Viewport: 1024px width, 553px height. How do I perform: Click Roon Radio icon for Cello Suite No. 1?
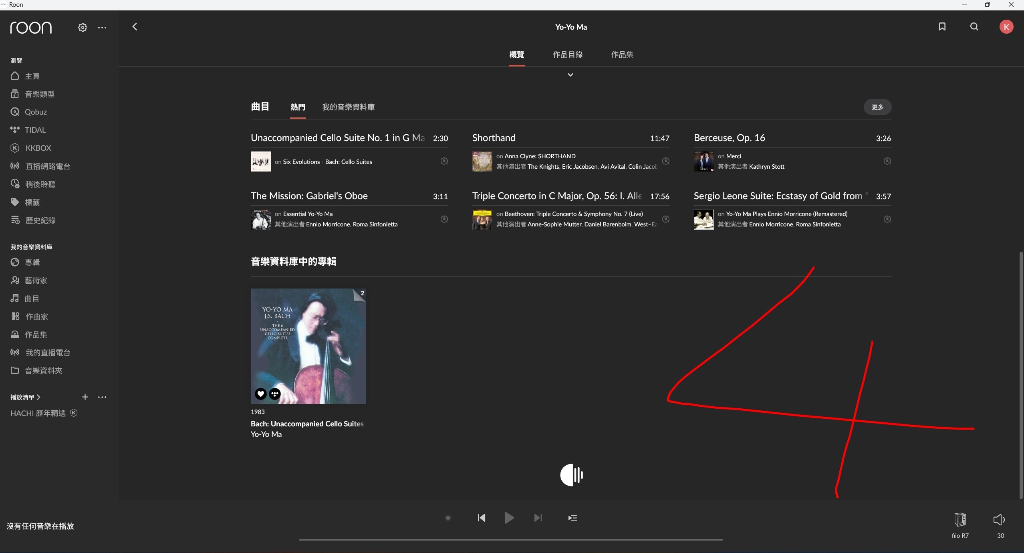coord(444,161)
